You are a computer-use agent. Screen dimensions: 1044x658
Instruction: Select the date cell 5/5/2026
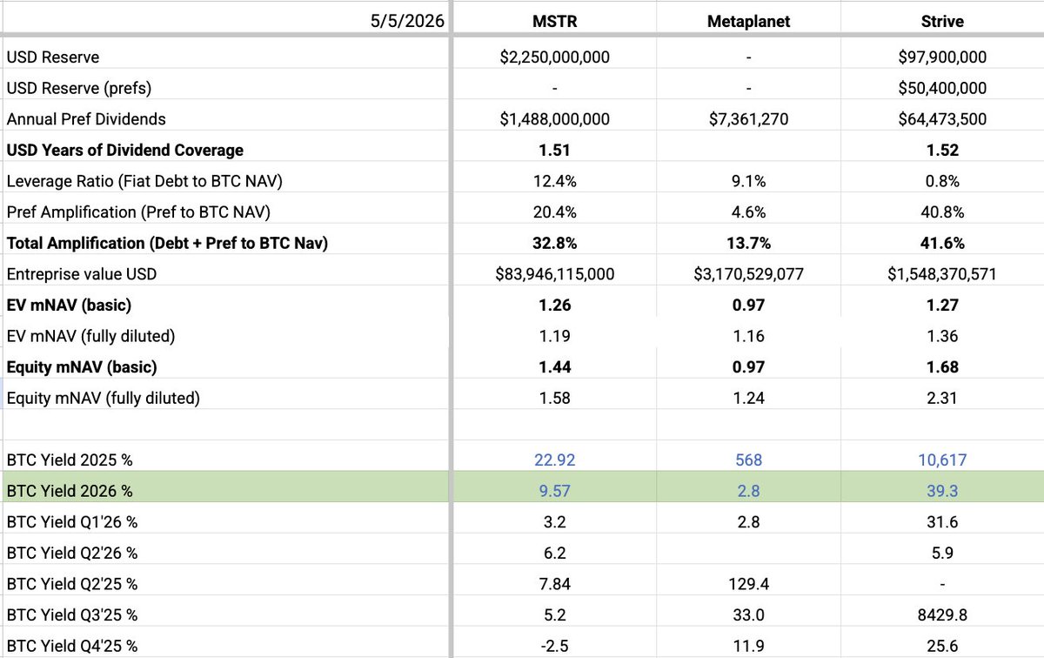406,22
